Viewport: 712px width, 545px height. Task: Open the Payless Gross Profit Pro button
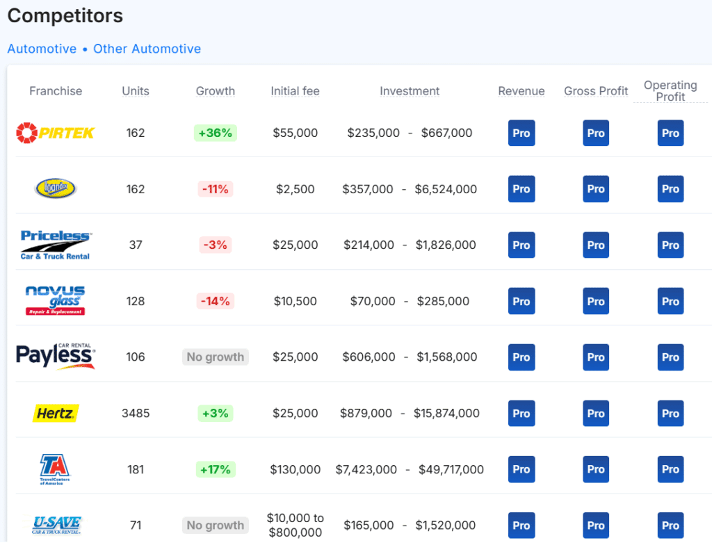pyautogui.click(x=596, y=357)
